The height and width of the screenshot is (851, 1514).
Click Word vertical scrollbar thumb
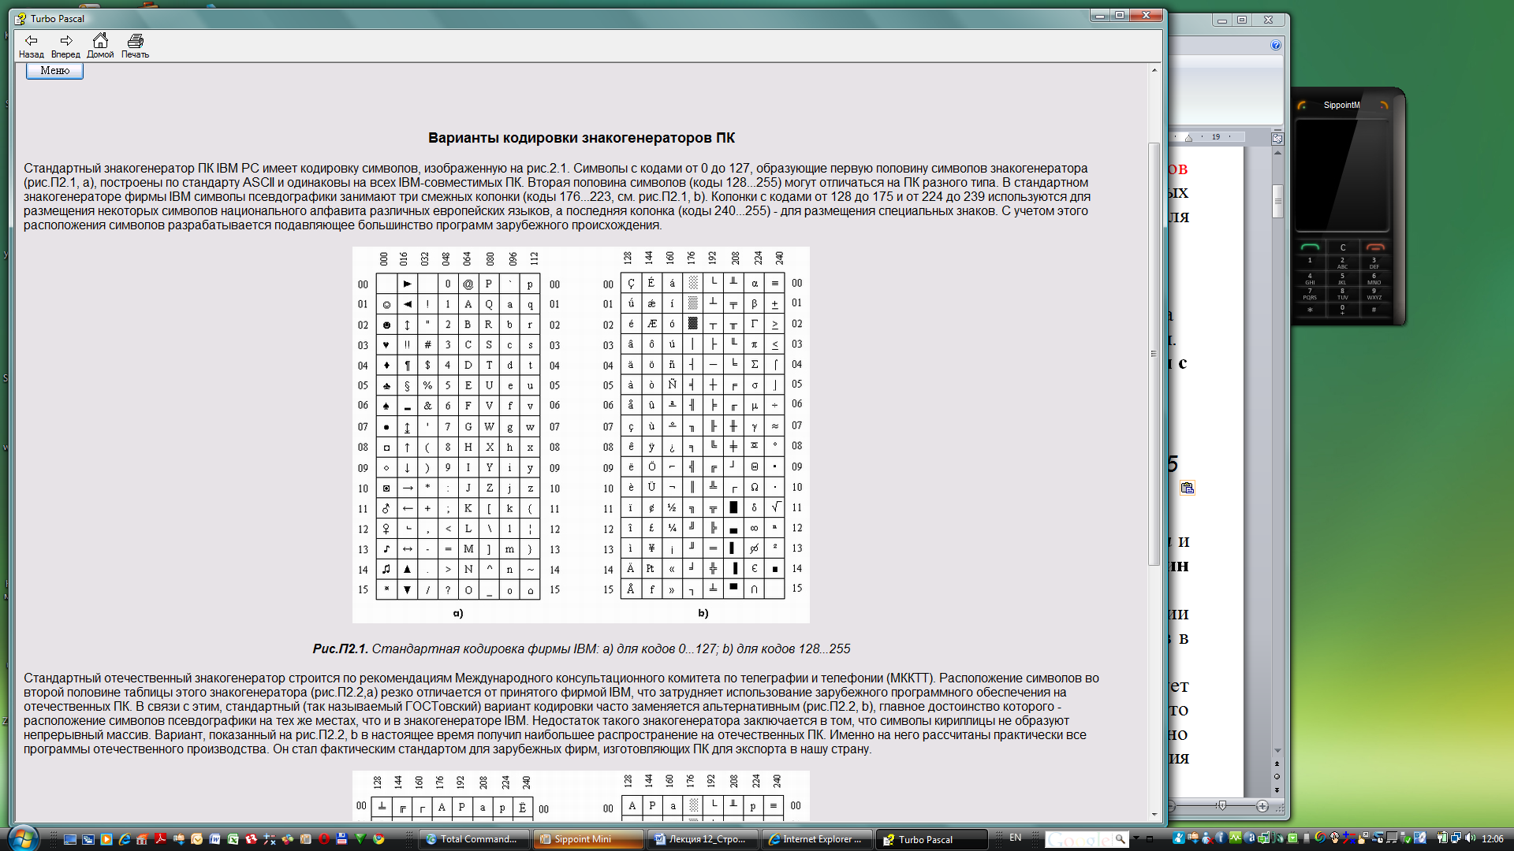pyautogui.click(x=1277, y=200)
